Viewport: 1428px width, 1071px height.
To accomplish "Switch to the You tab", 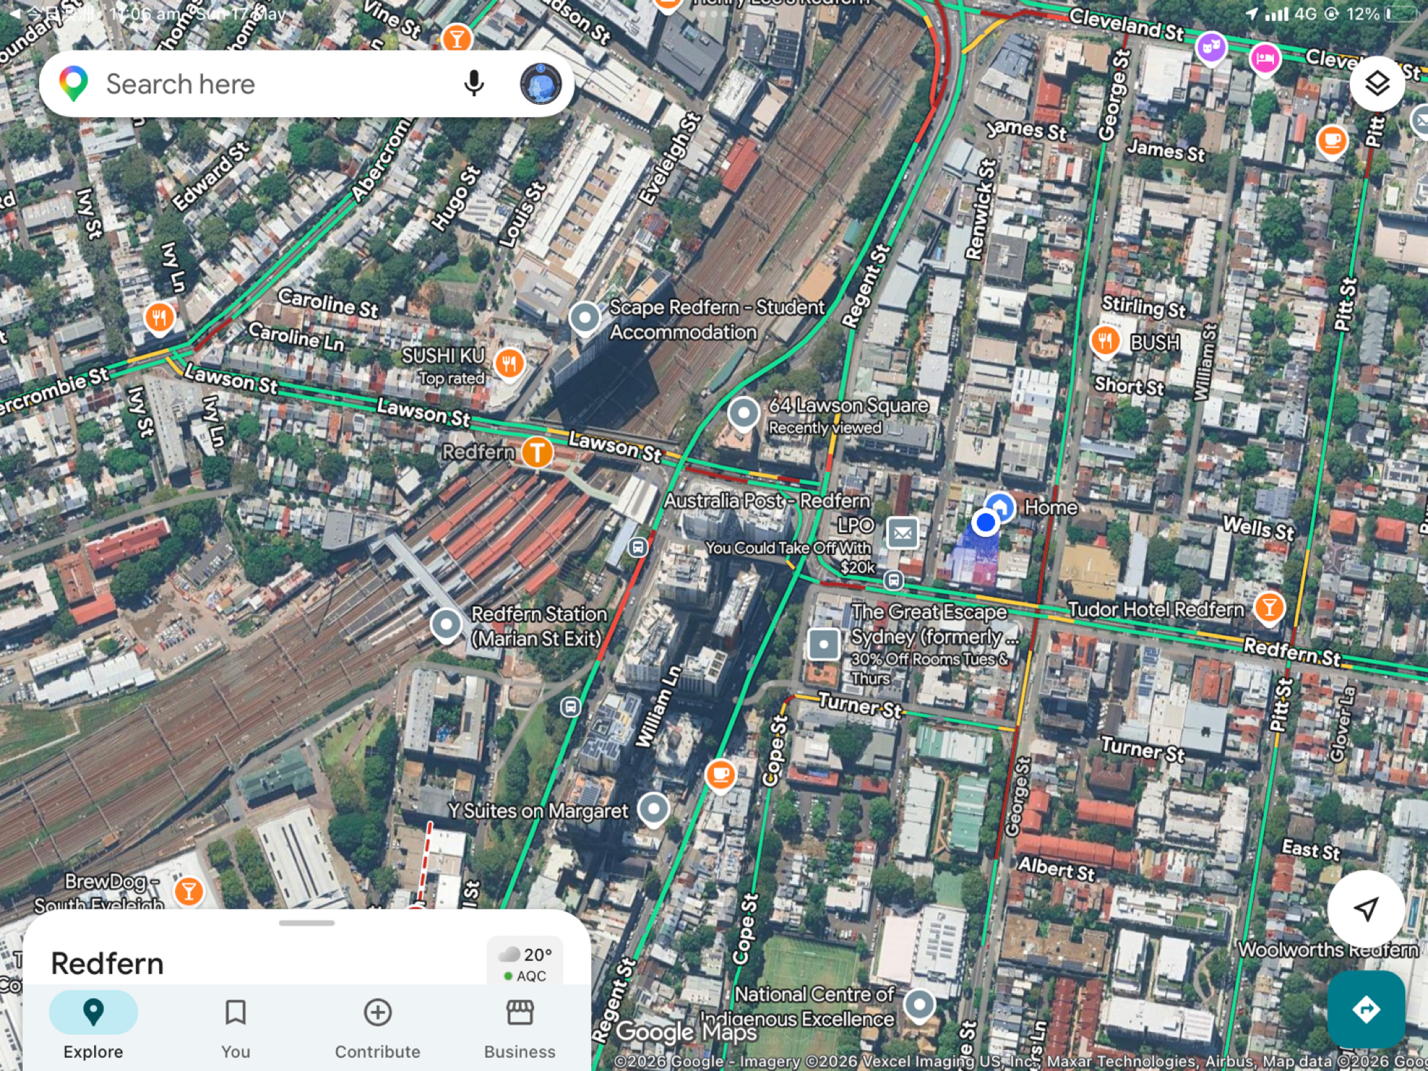I will click(x=236, y=1026).
